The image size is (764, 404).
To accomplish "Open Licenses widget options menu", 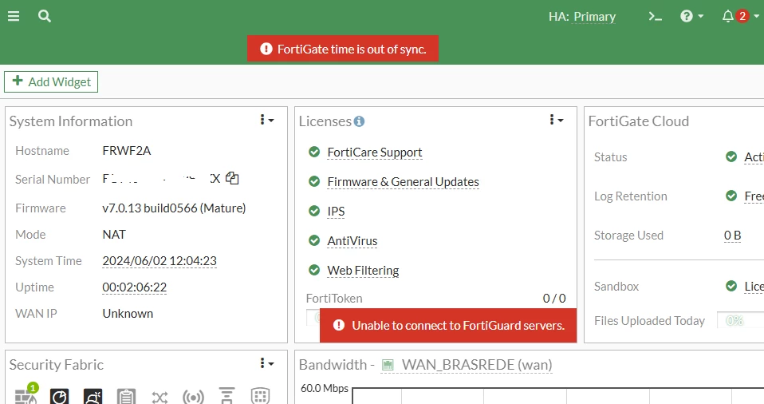I will pyautogui.click(x=556, y=120).
